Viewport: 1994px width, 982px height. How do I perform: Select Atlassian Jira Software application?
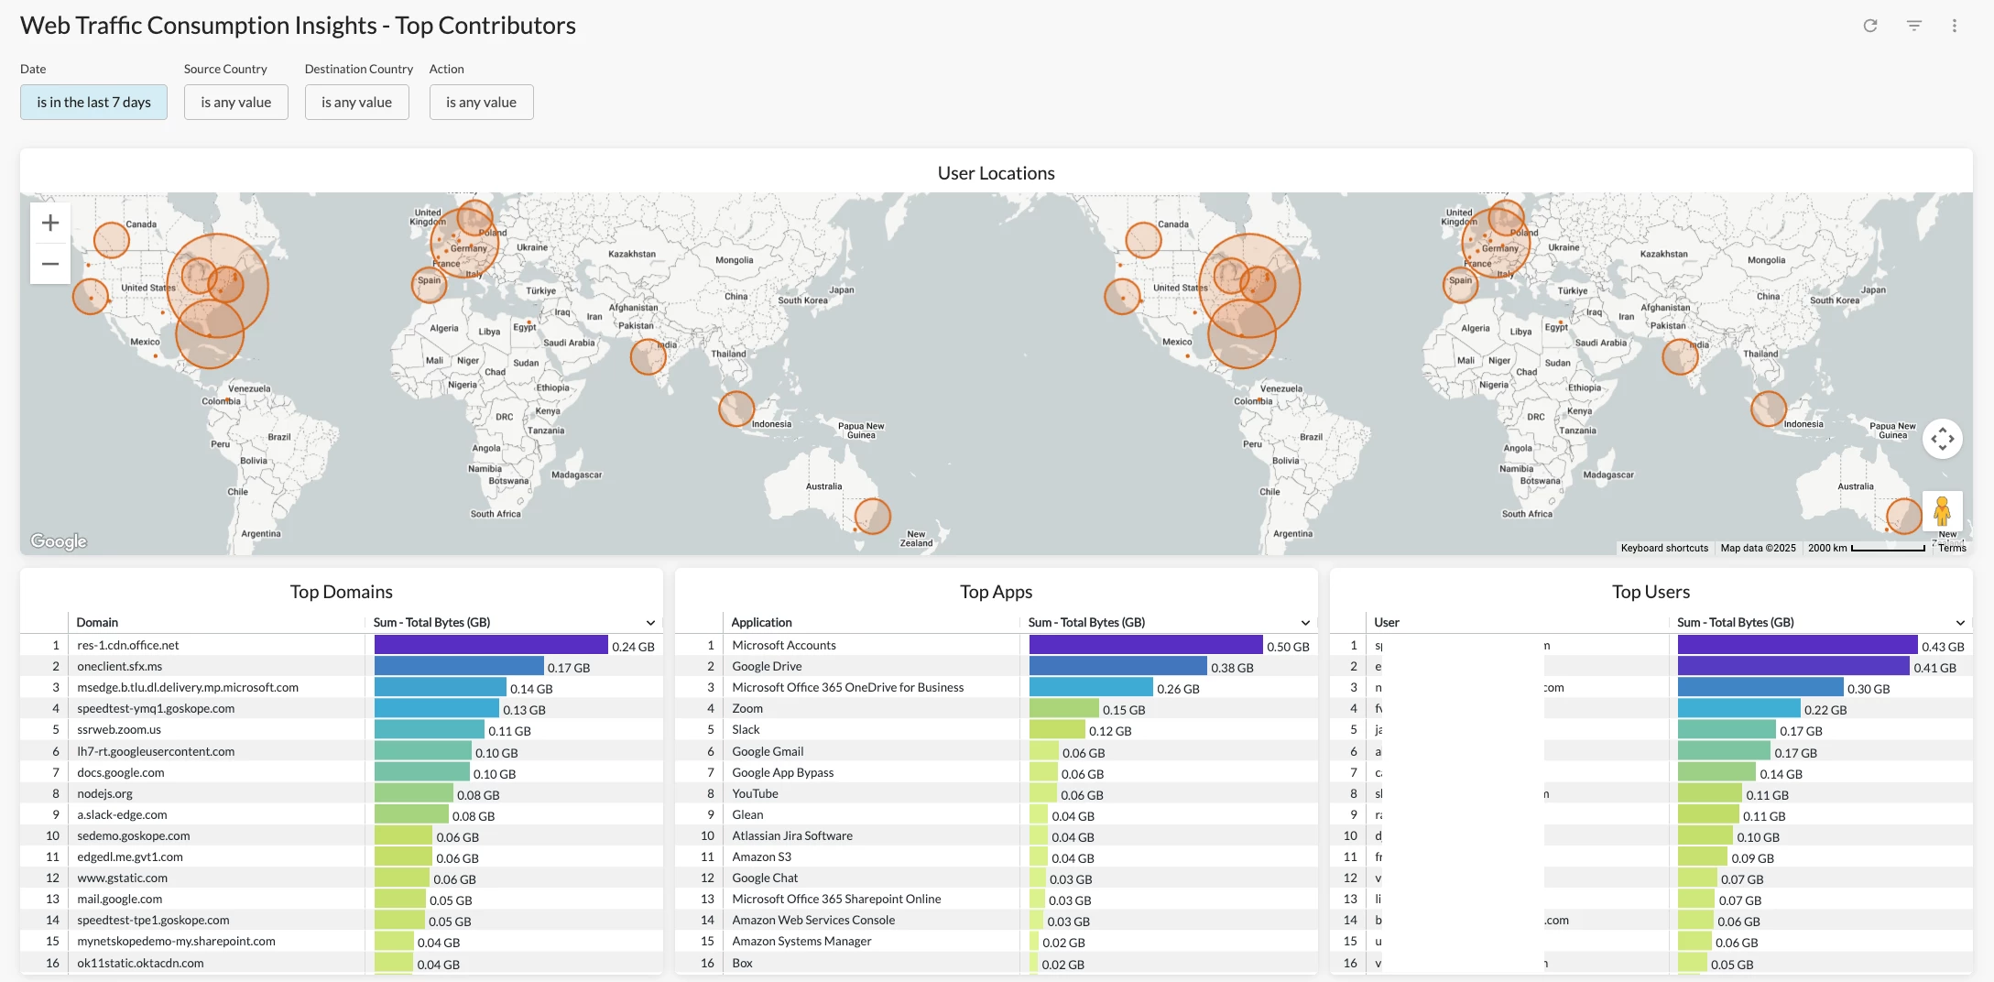click(x=792, y=835)
